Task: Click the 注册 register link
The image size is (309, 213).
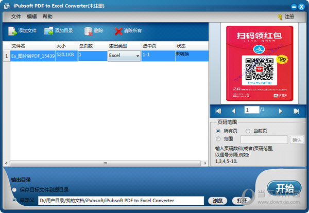Action: (x=289, y=17)
